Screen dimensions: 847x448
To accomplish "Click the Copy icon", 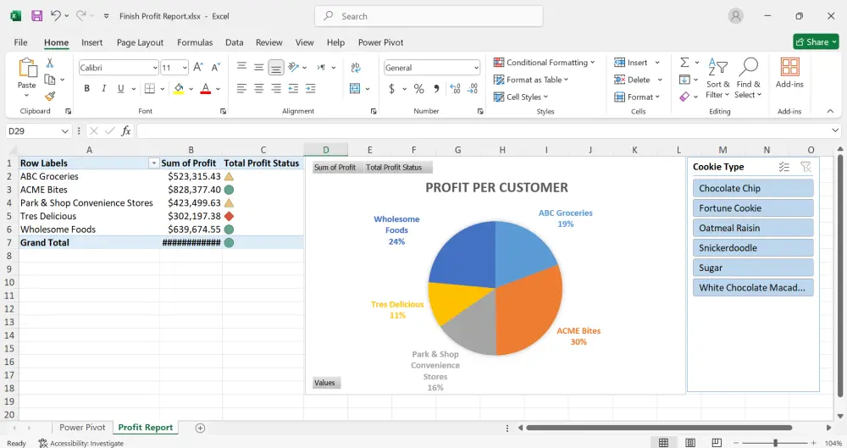I will pyautogui.click(x=50, y=80).
